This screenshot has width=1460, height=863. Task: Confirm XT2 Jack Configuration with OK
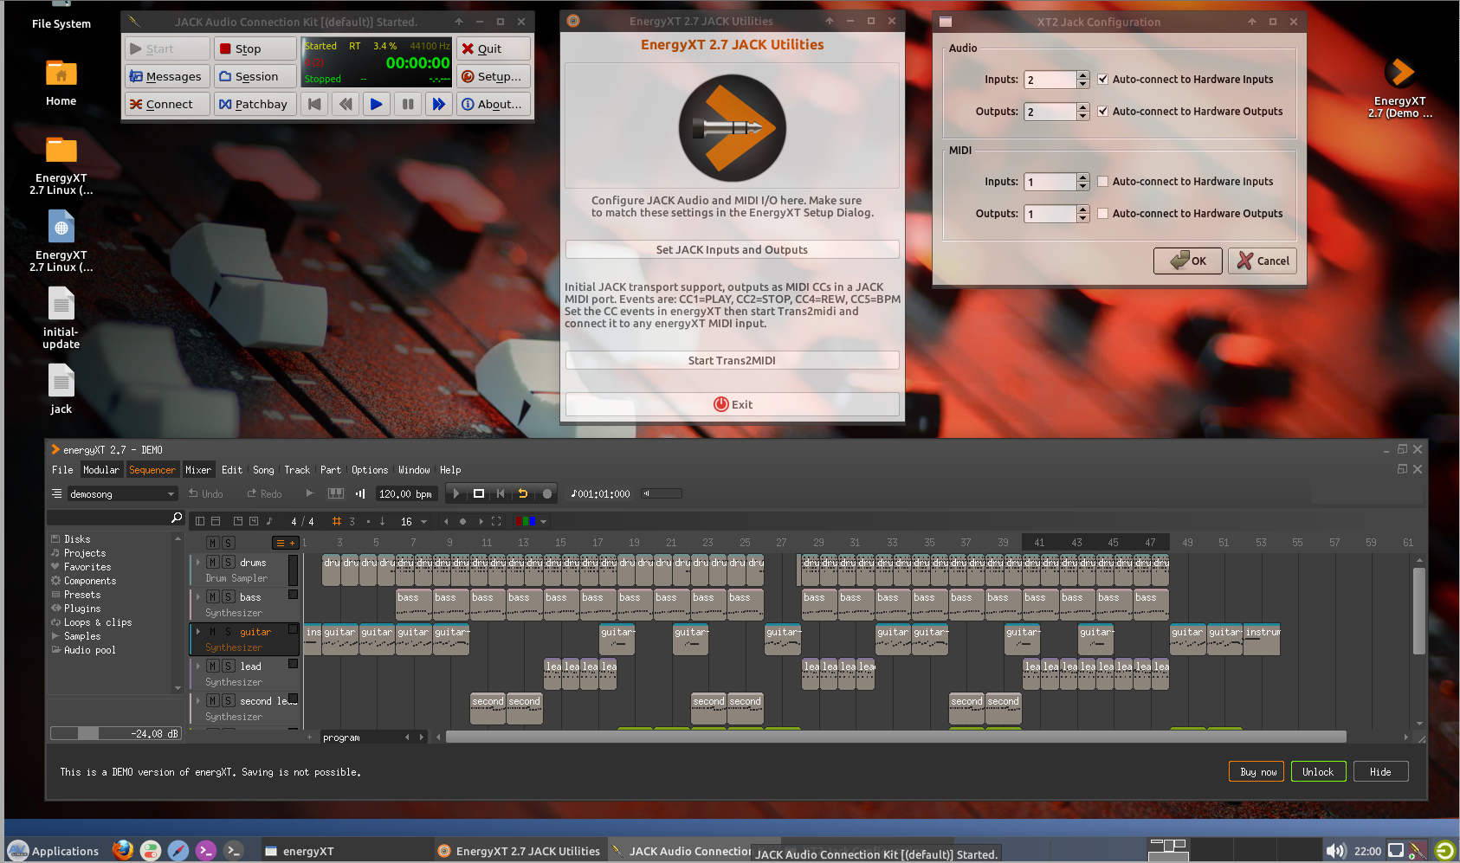pos(1187,261)
